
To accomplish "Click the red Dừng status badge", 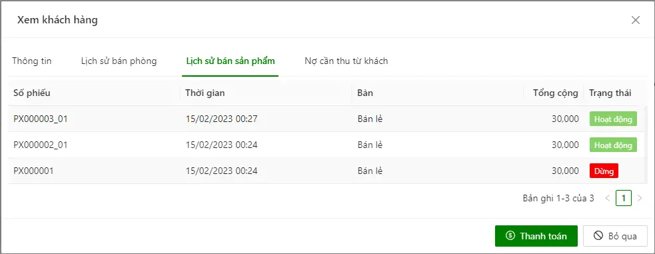I will click(604, 171).
